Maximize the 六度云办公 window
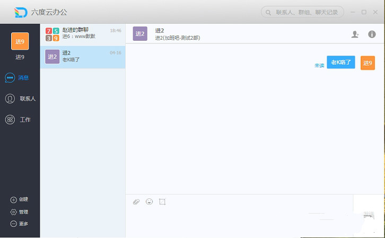385x238 pixels. [364, 12]
